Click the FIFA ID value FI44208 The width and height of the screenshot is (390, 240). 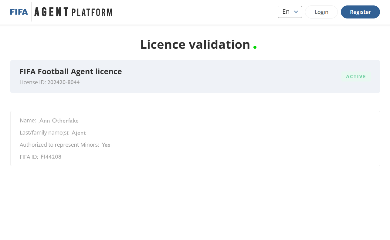[x=51, y=157]
